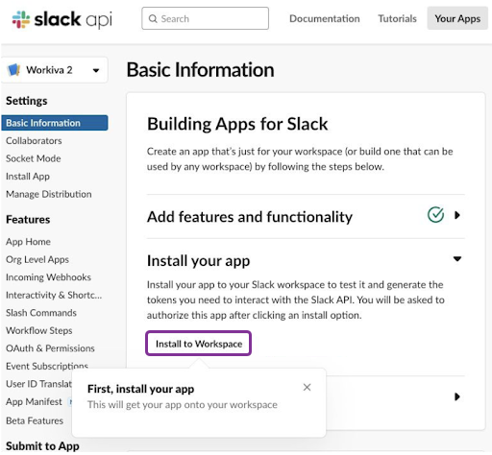Open Event Subscriptions

coord(47,366)
